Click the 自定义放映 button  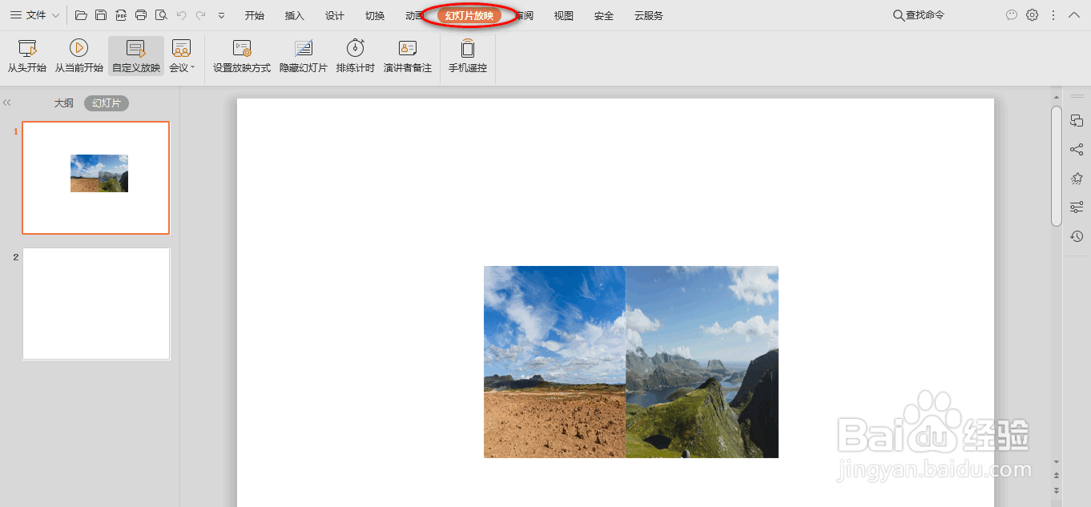click(x=136, y=57)
